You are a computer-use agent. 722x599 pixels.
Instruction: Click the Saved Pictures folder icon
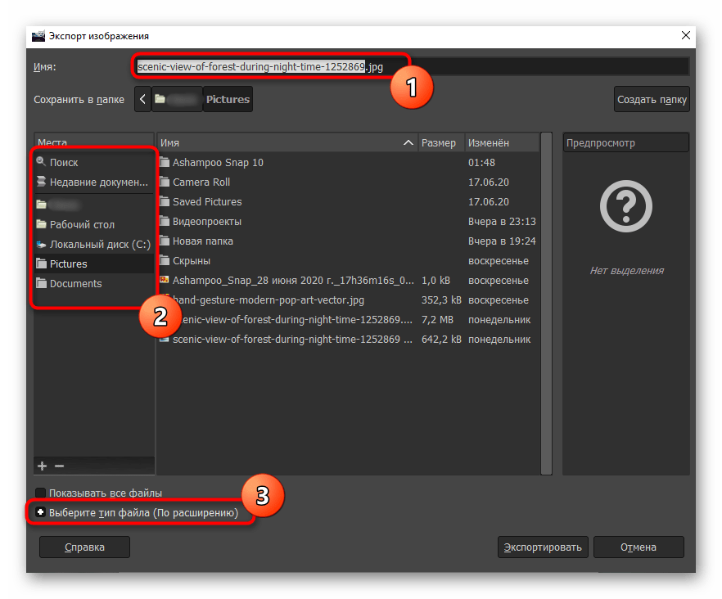point(165,201)
